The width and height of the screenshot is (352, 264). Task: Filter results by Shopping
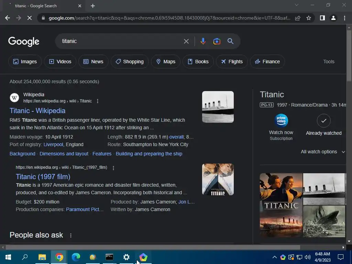(x=130, y=62)
